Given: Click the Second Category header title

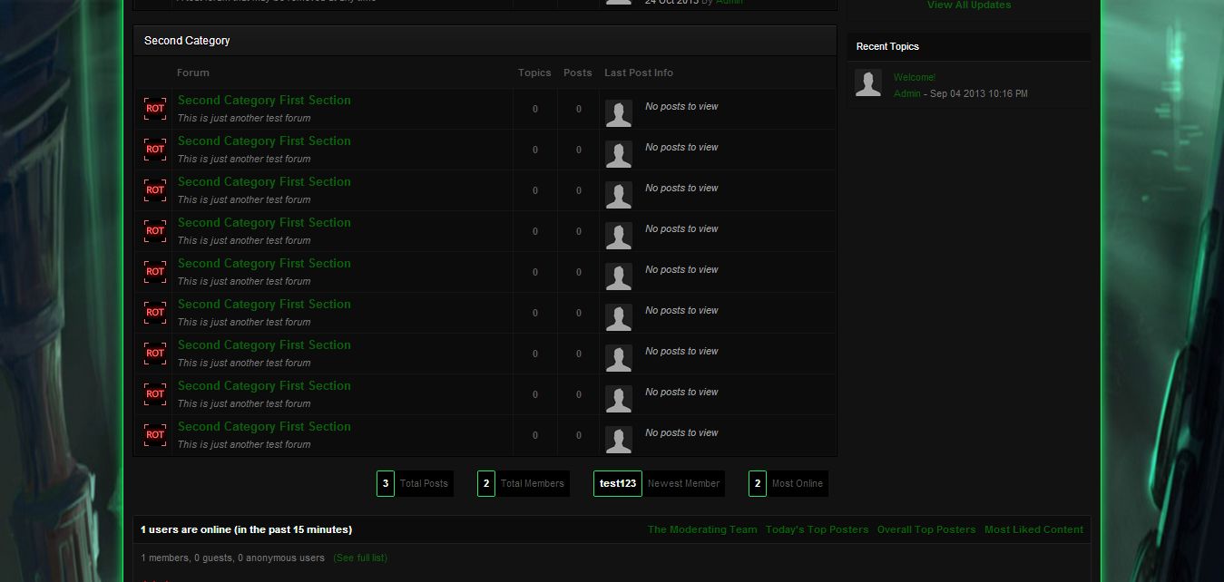Looking at the screenshot, I should 187,41.
